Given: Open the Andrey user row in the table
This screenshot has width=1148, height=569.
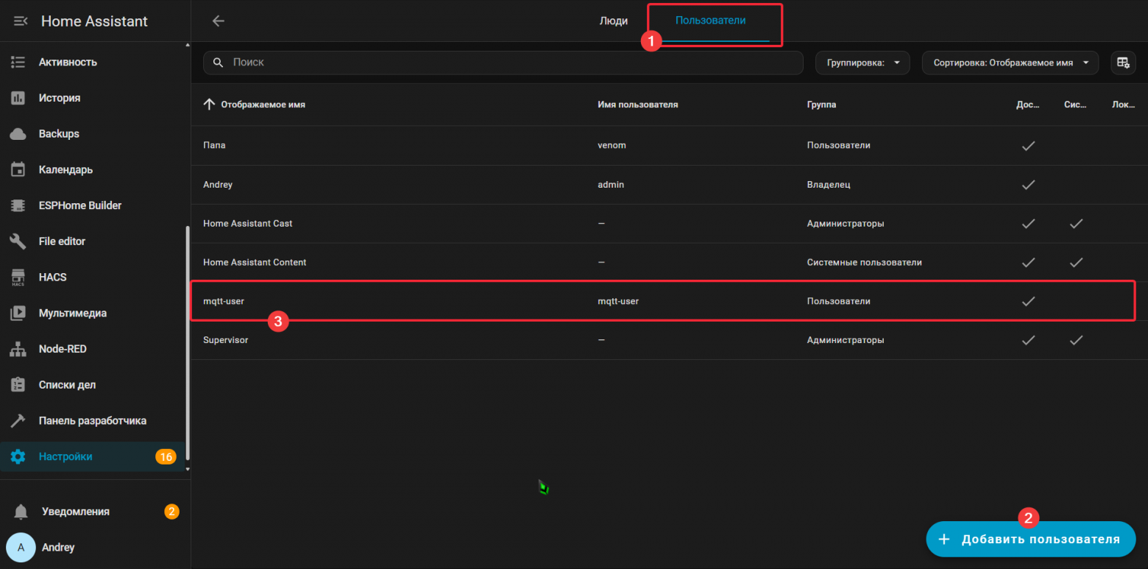Looking at the screenshot, I should click(669, 184).
